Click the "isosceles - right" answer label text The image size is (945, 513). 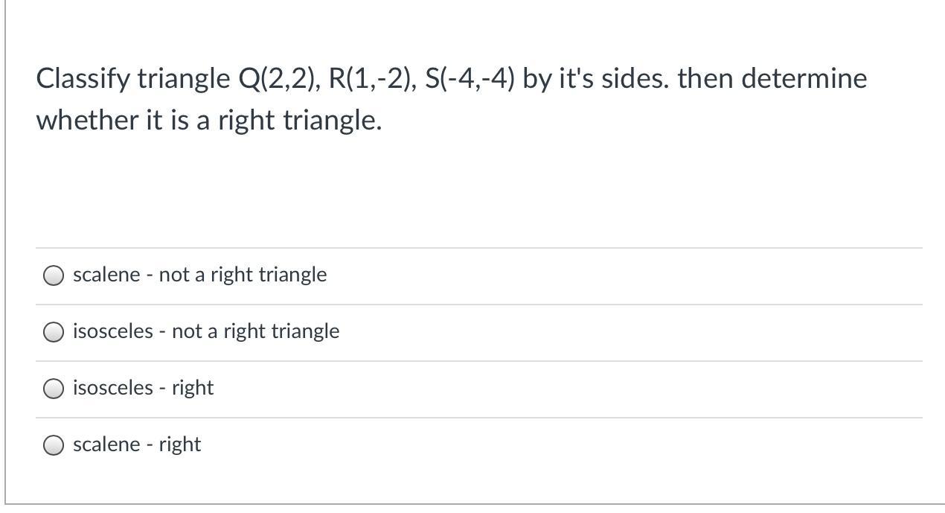point(143,388)
